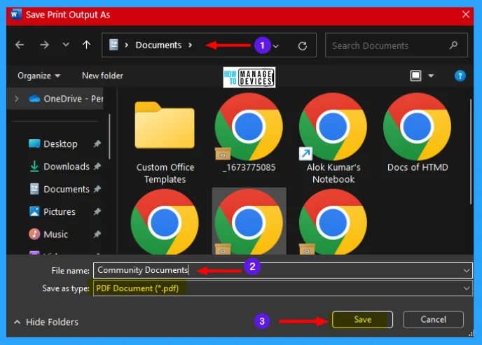Change view with the view icon
The height and width of the screenshot is (345, 482).
(x=415, y=76)
